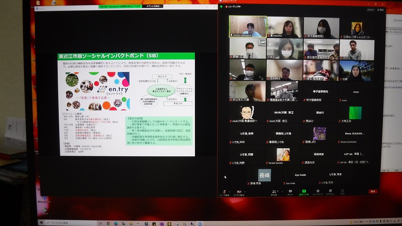Select the cross participant tile
This screenshot has width=402, height=226.
[355, 93]
